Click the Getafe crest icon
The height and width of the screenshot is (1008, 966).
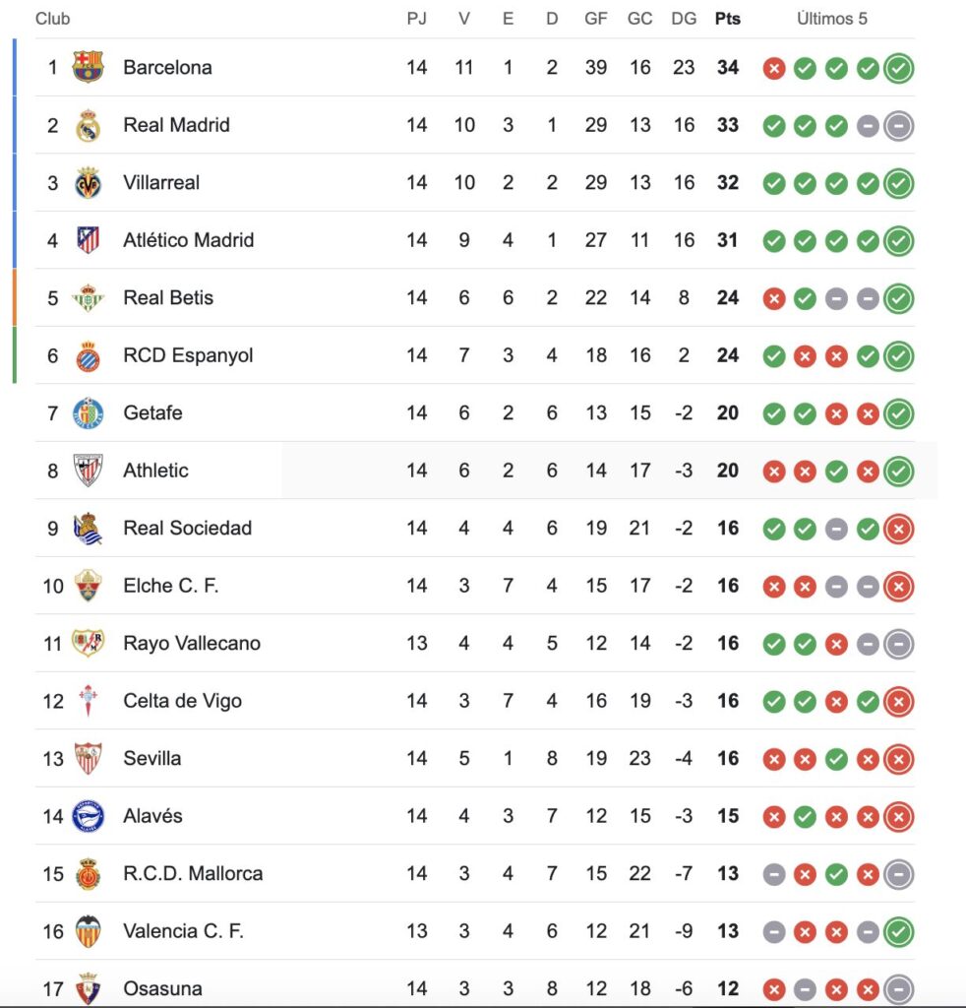click(89, 413)
